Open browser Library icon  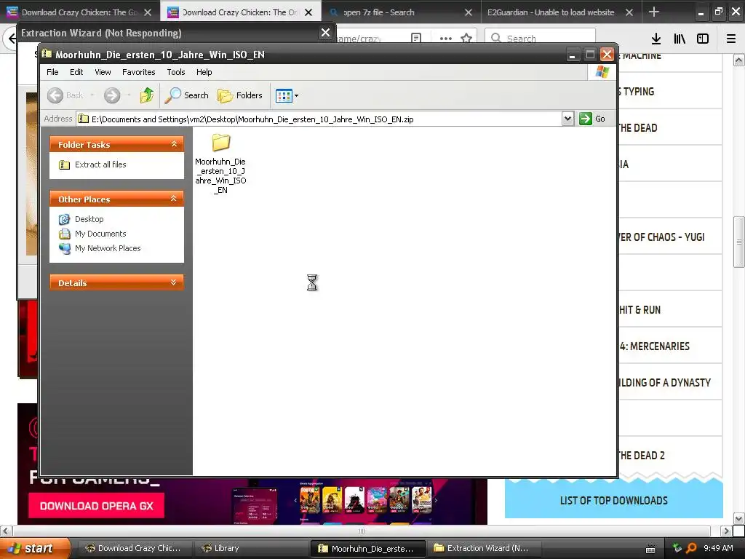(680, 39)
